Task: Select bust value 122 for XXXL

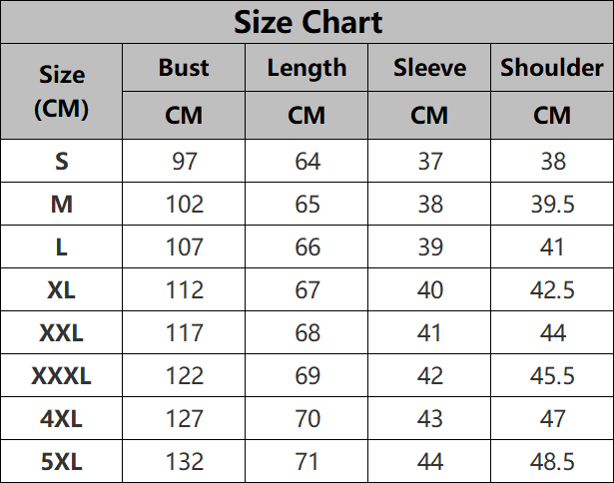Action: 184,376
